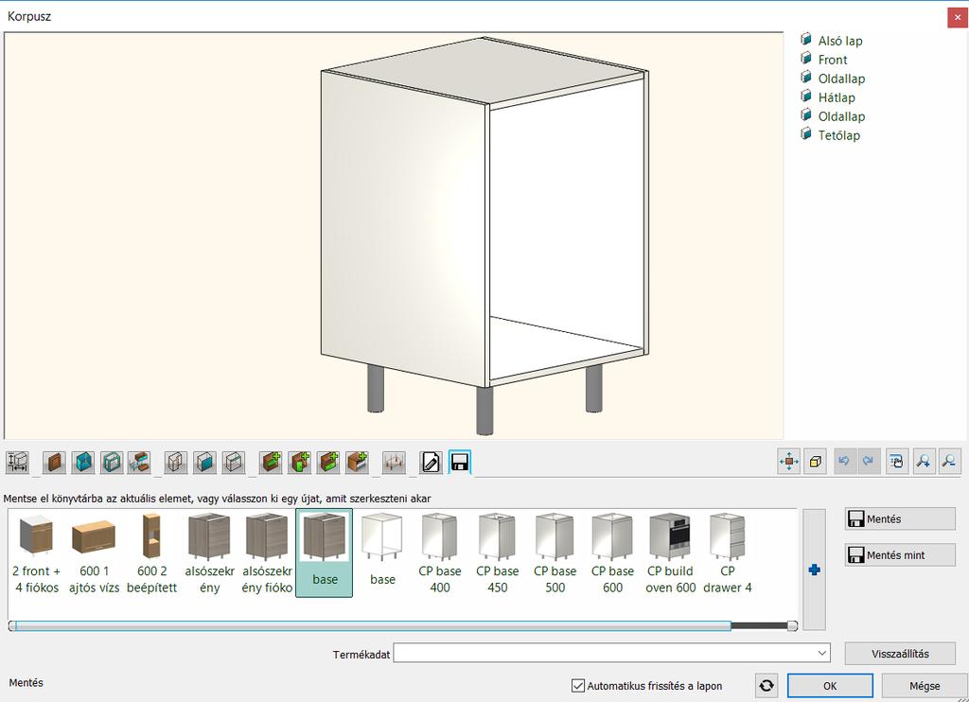
Task: Choose the CP base 400 thumbnail
Action: pyautogui.click(x=440, y=553)
